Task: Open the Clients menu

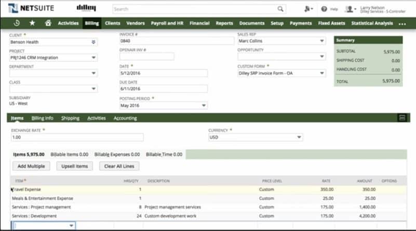Action: [113, 23]
